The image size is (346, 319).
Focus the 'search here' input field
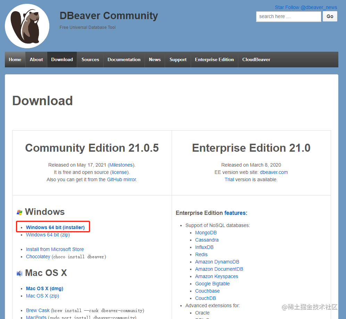click(288, 17)
